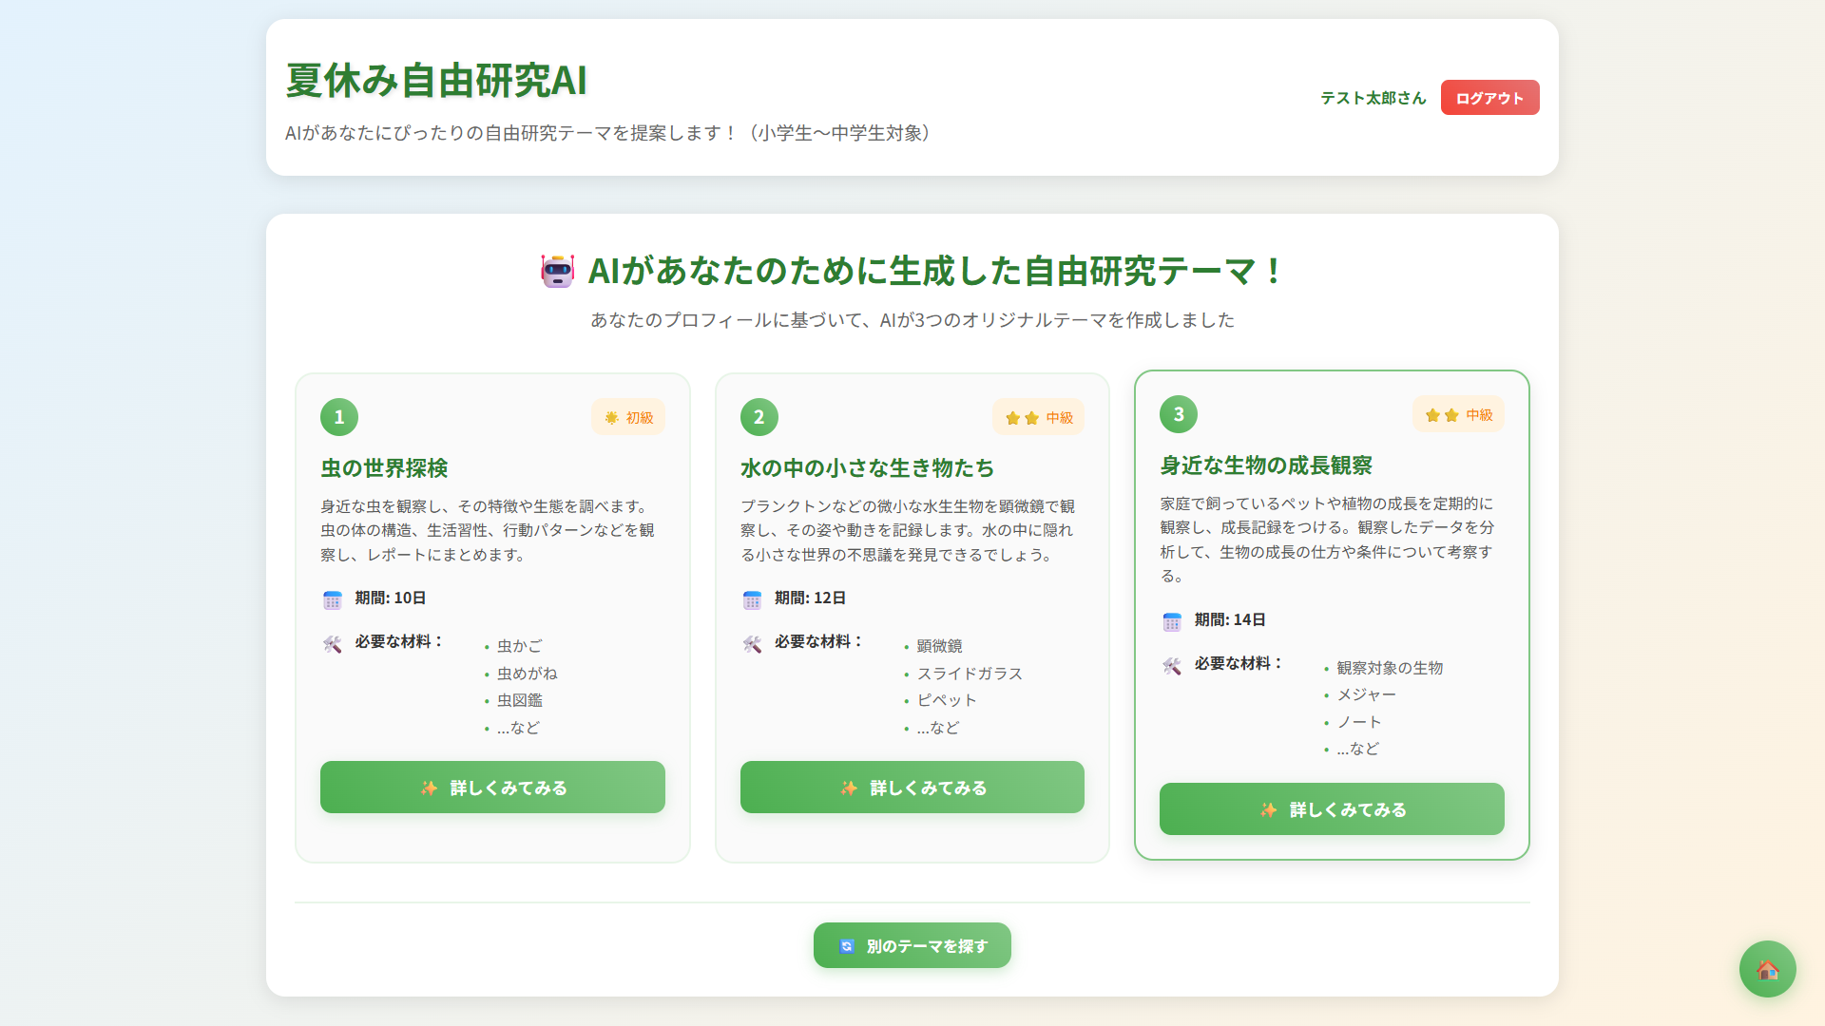Click material item スライドガラス
This screenshot has width=1825, height=1026.
pos(970,674)
